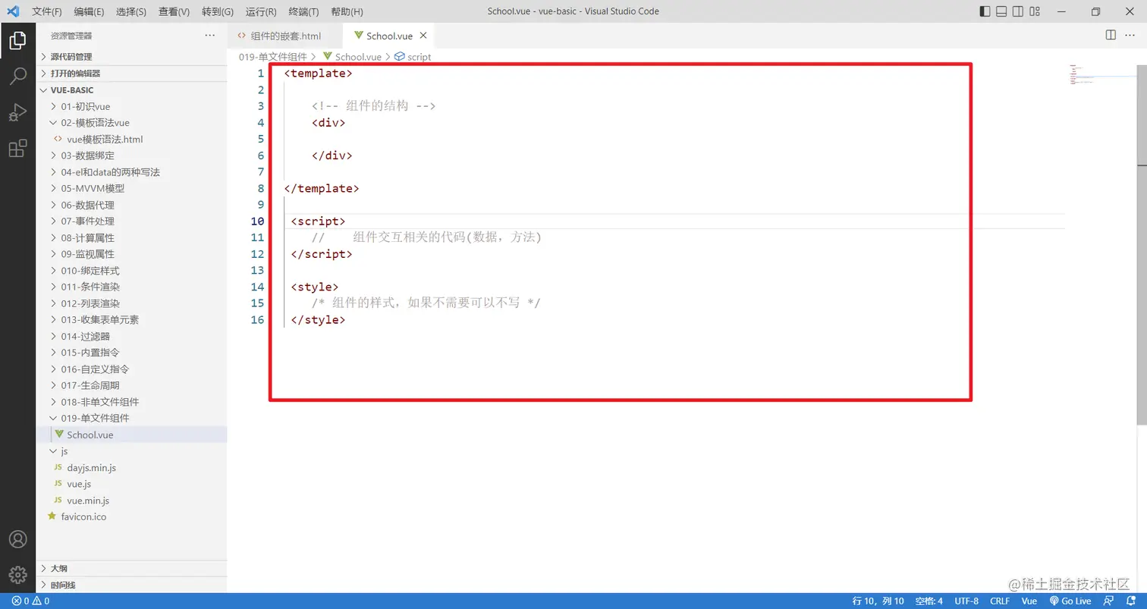The image size is (1147, 609).
Task: Change indentation setting 空格: 4
Action: click(929, 601)
